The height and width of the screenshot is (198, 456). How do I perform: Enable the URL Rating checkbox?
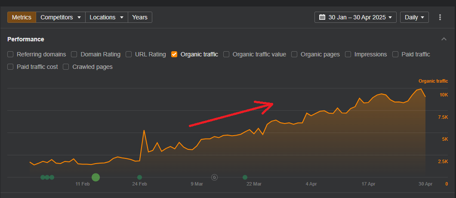129,54
